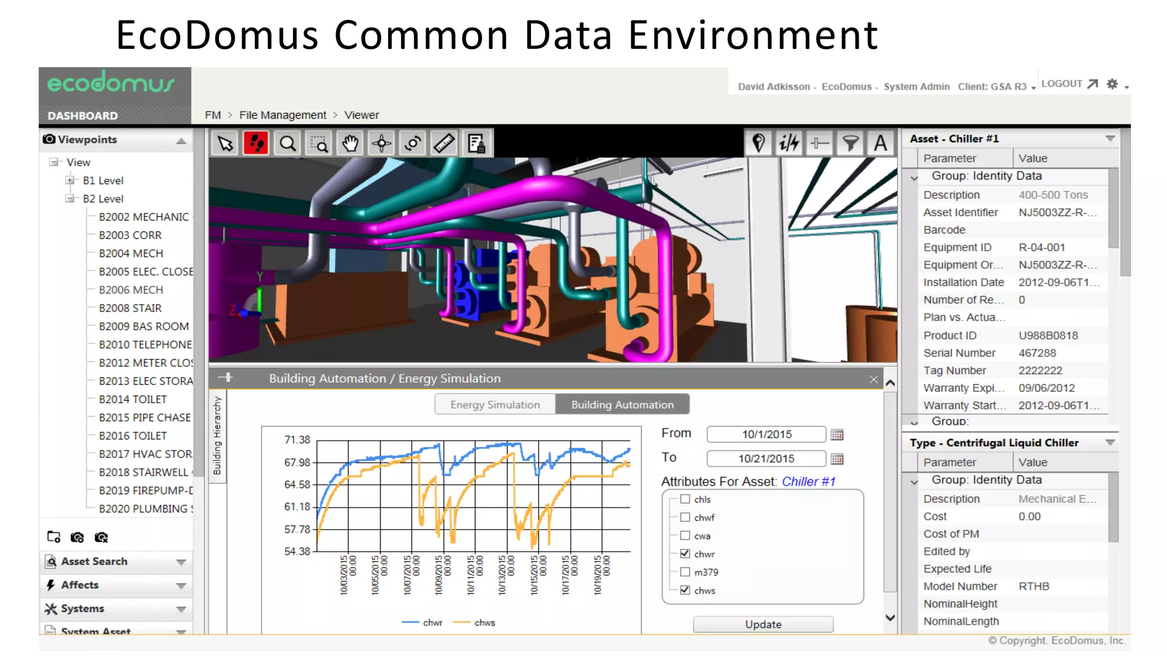Open the Building Hierarchy vertical tab

point(217,436)
